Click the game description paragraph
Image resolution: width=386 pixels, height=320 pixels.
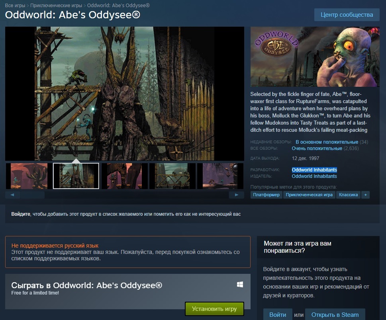tap(310, 112)
